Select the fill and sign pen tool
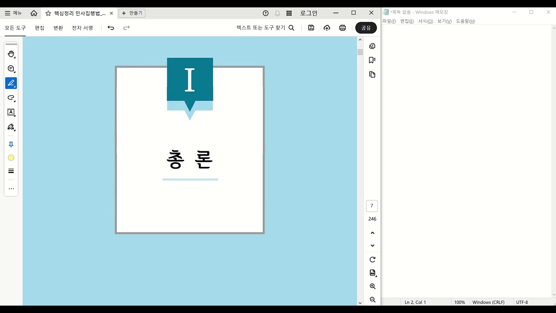The height and width of the screenshot is (313, 556). click(11, 127)
